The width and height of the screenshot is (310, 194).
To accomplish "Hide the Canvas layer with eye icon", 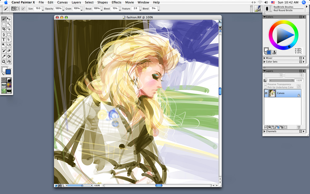I will click(x=266, y=93).
